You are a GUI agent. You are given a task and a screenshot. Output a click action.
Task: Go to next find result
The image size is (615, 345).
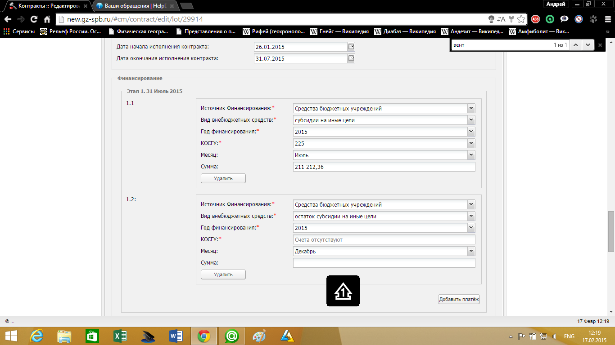[588, 44]
